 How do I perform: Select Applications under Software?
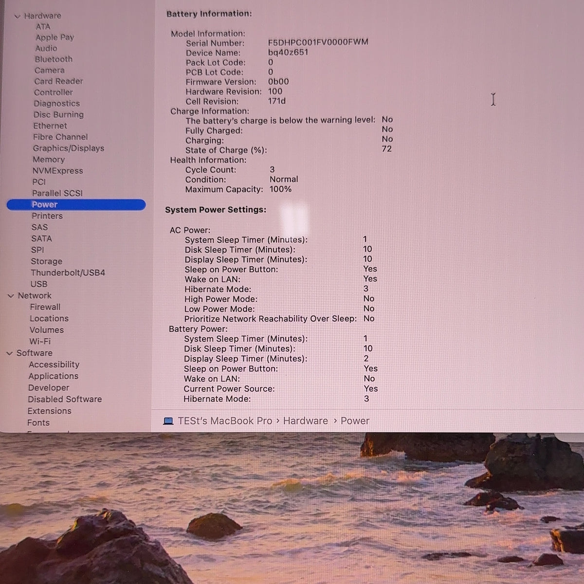click(x=54, y=376)
